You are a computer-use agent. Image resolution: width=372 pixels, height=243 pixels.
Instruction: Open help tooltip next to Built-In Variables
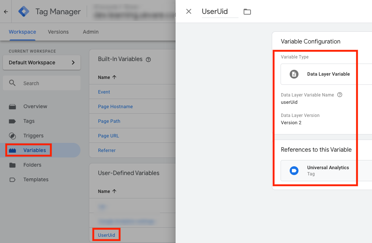148,59
